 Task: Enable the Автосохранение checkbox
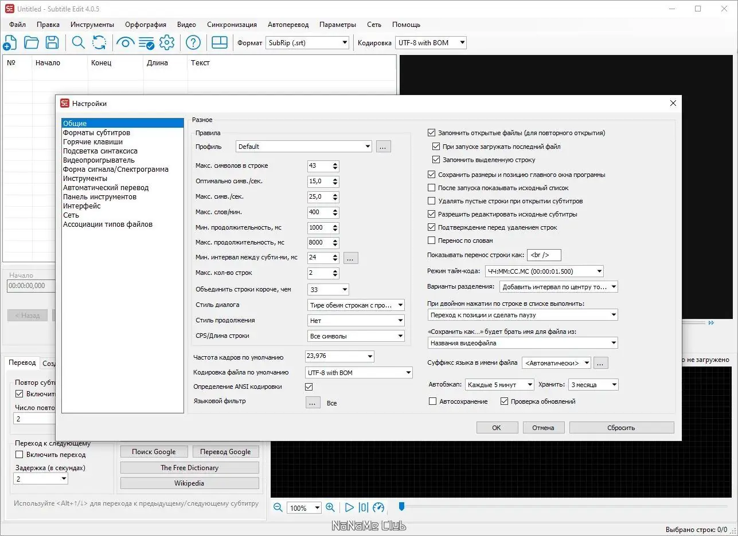click(433, 402)
